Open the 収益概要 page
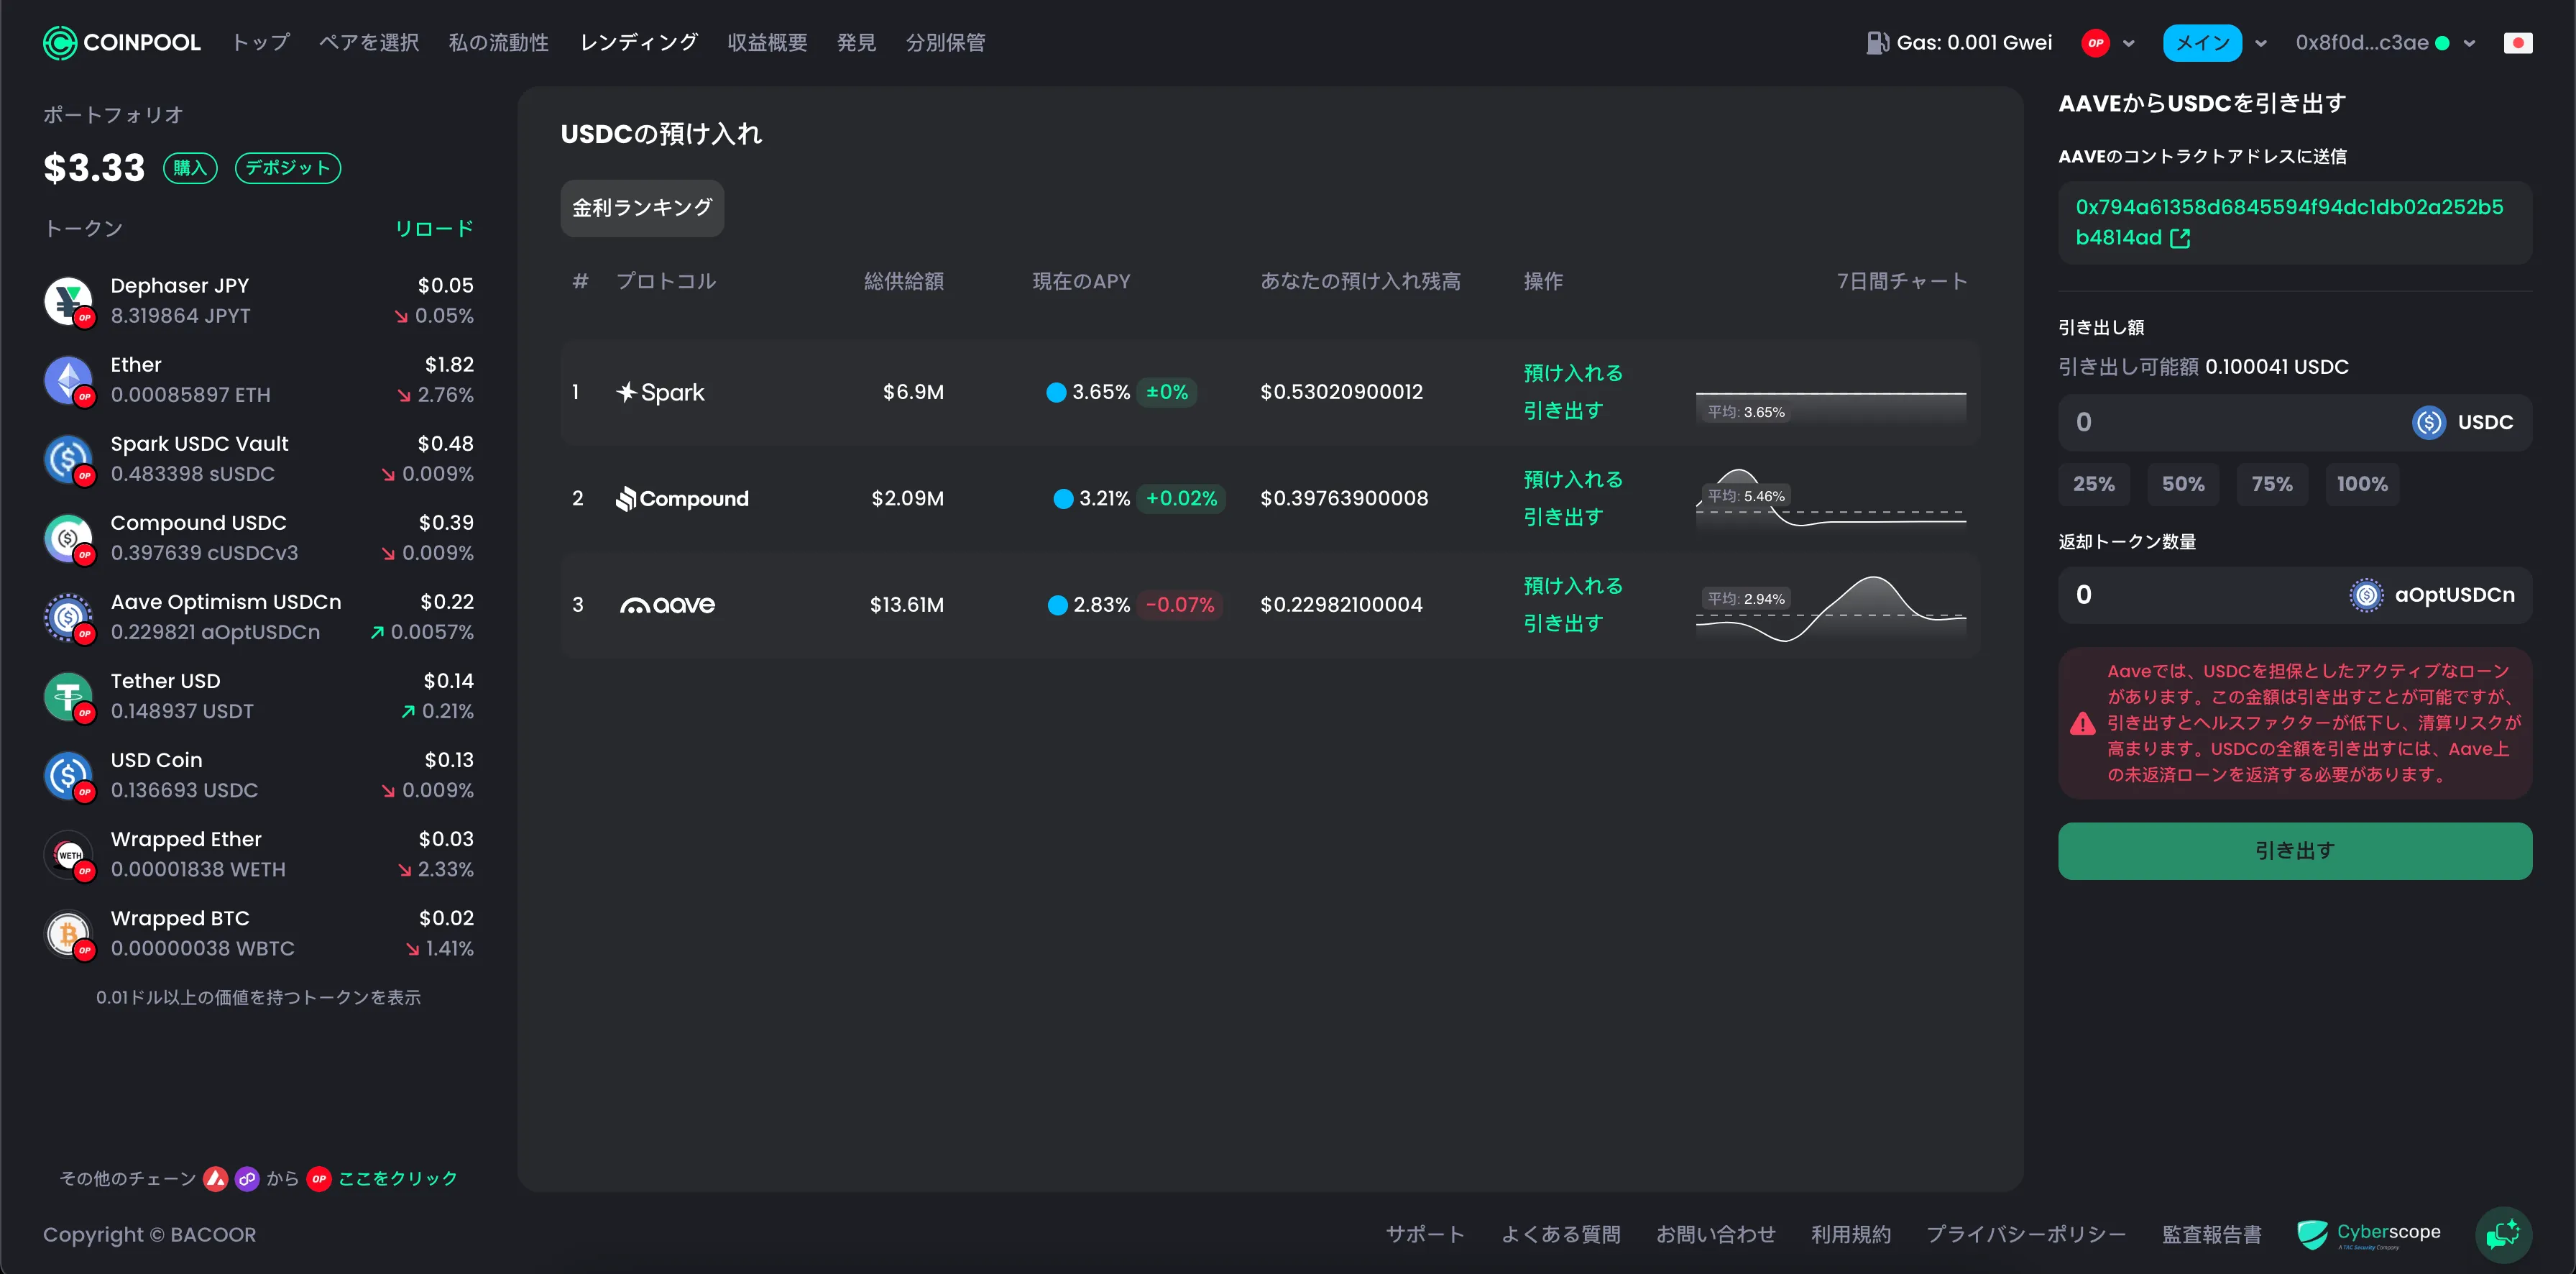Image resolution: width=2576 pixels, height=1274 pixels. pos(767,43)
